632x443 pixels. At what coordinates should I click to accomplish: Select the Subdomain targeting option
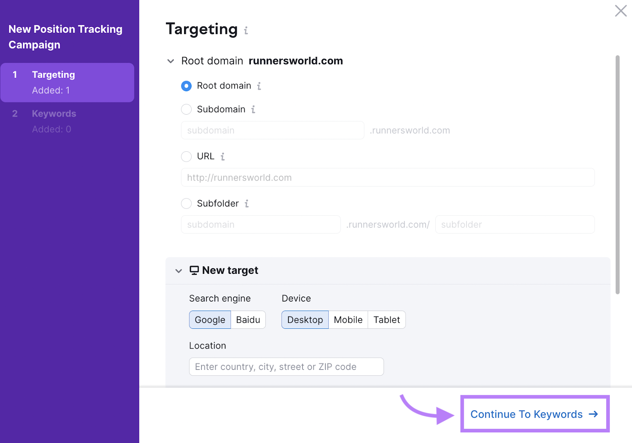tap(186, 109)
